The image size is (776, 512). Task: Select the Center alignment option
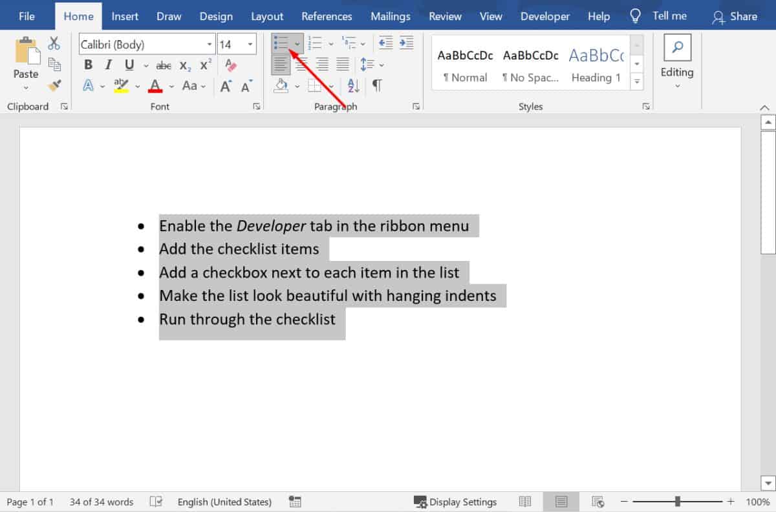(x=301, y=64)
